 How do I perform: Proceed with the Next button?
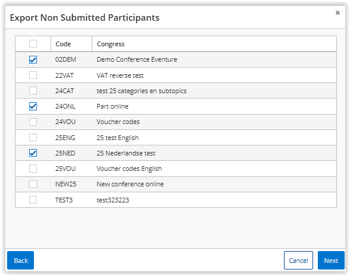pyautogui.click(x=331, y=261)
